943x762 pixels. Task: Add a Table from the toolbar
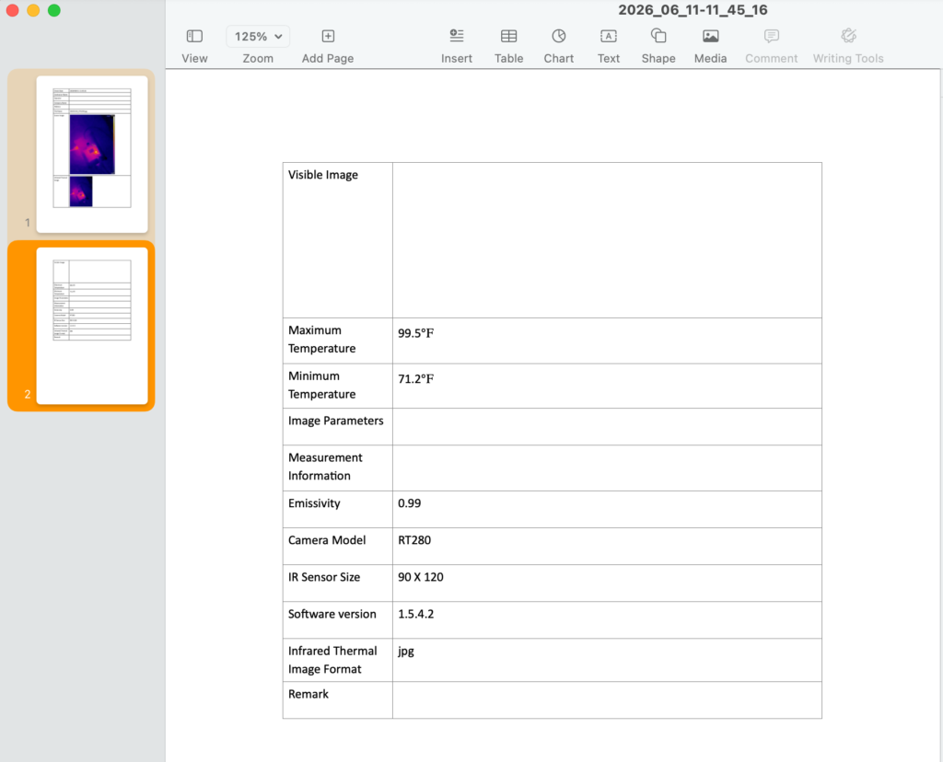pyautogui.click(x=508, y=36)
